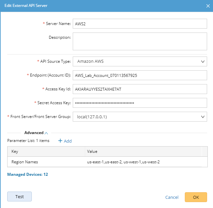
Task: Cancel the server edit
Action: [172, 197]
